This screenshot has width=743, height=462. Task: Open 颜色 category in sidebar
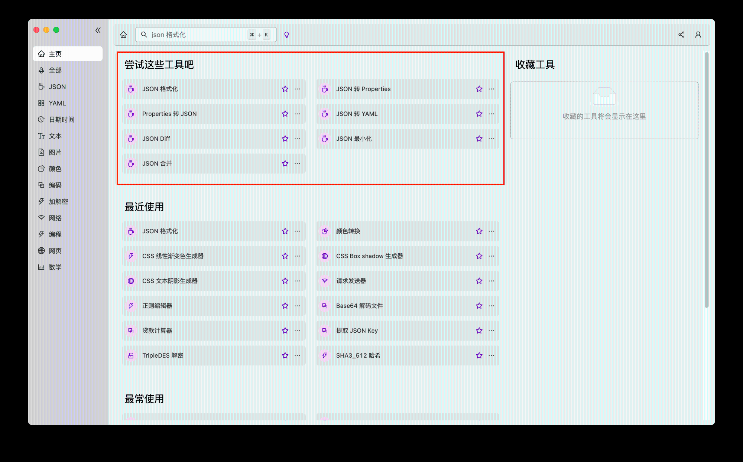(68, 169)
